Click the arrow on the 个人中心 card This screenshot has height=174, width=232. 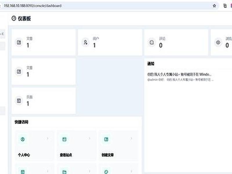click(x=48, y=139)
